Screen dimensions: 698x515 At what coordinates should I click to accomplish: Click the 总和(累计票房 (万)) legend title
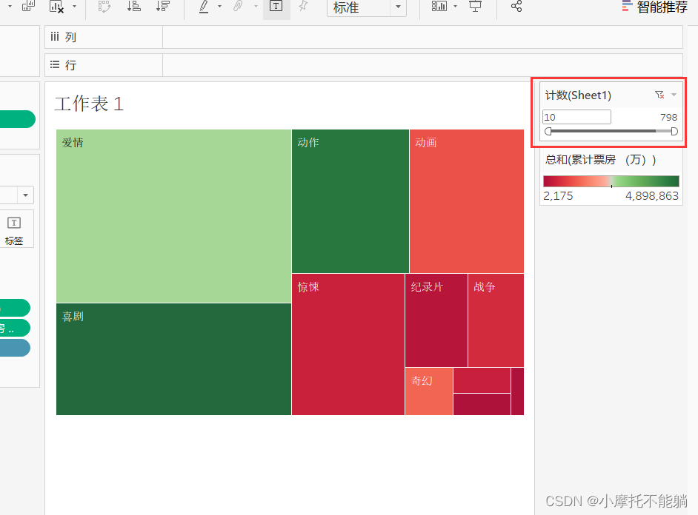click(600, 160)
